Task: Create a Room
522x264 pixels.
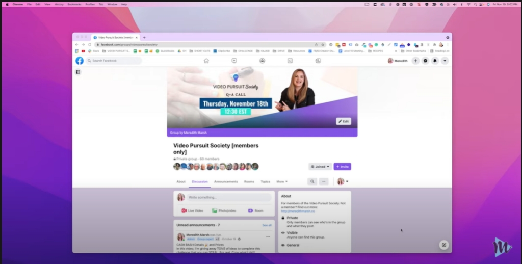Action: tap(256, 210)
